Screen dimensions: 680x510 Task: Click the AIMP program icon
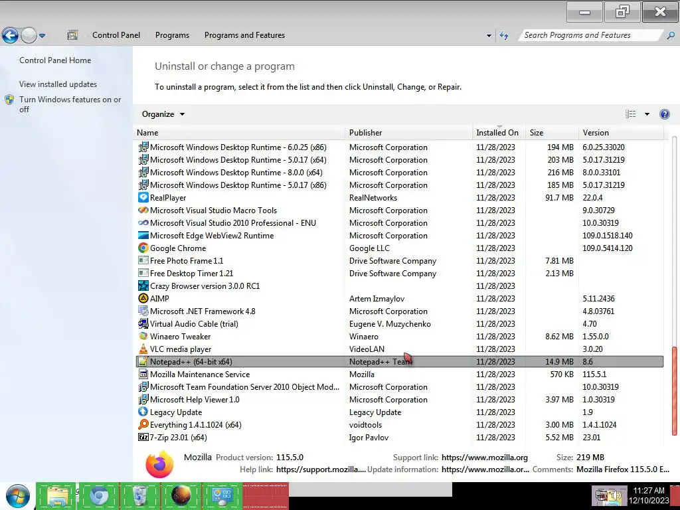tap(143, 298)
